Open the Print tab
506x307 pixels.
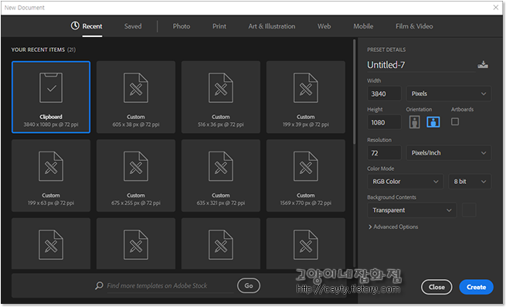point(219,26)
